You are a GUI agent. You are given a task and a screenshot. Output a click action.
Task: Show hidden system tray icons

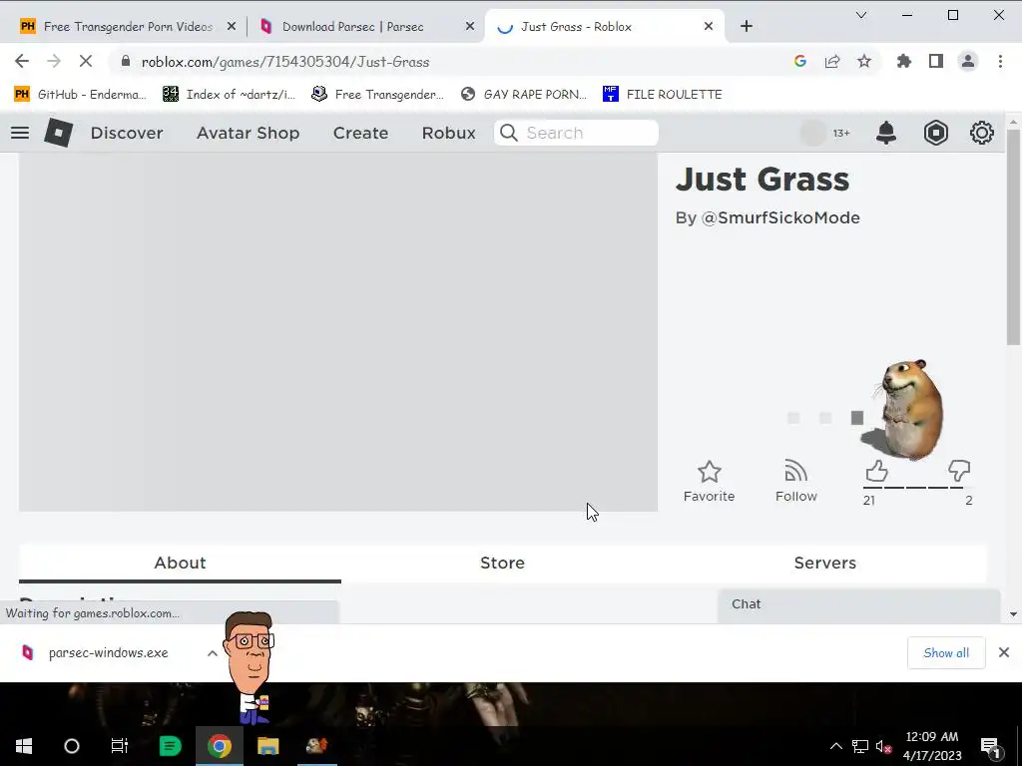pos(835,746)
